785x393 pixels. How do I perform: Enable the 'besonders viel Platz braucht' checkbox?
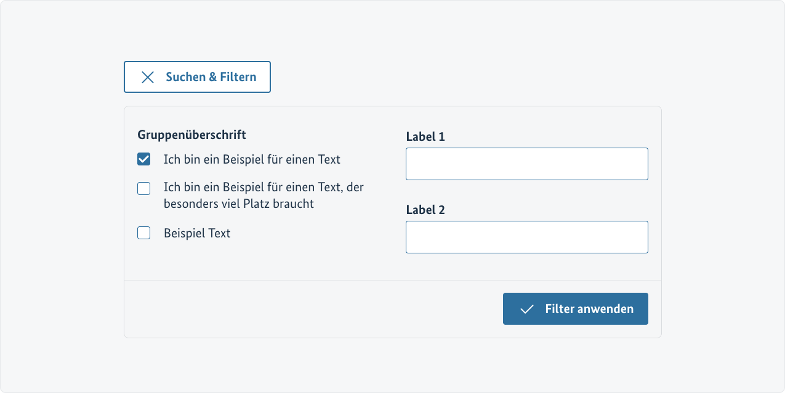(144, 189)
